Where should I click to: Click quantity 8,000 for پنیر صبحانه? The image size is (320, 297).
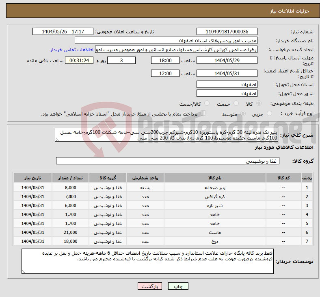[x=70, y=188]
